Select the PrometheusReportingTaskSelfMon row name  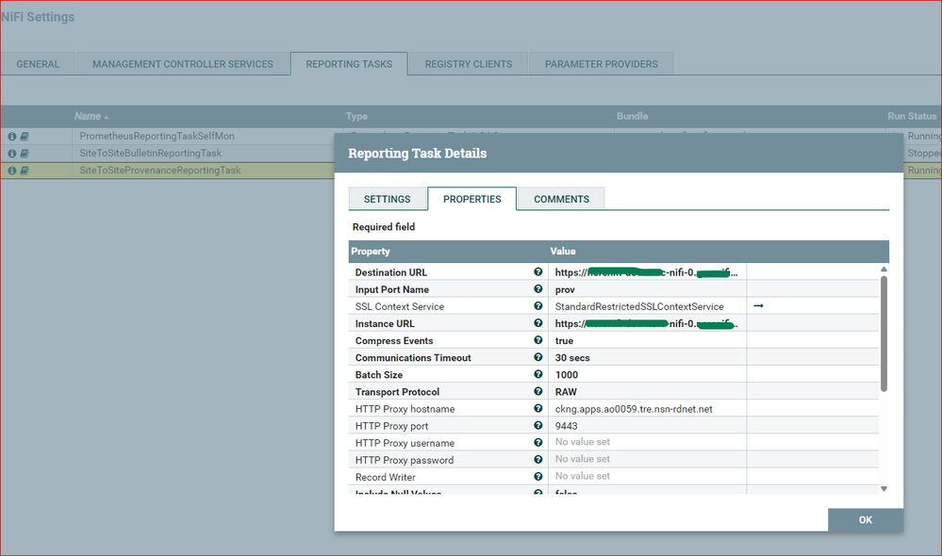click(x=157, y=136)
